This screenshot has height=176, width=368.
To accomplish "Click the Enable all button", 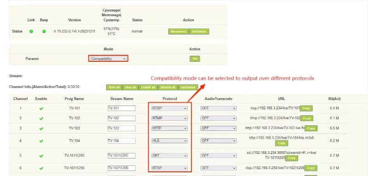I will (148, 88).
